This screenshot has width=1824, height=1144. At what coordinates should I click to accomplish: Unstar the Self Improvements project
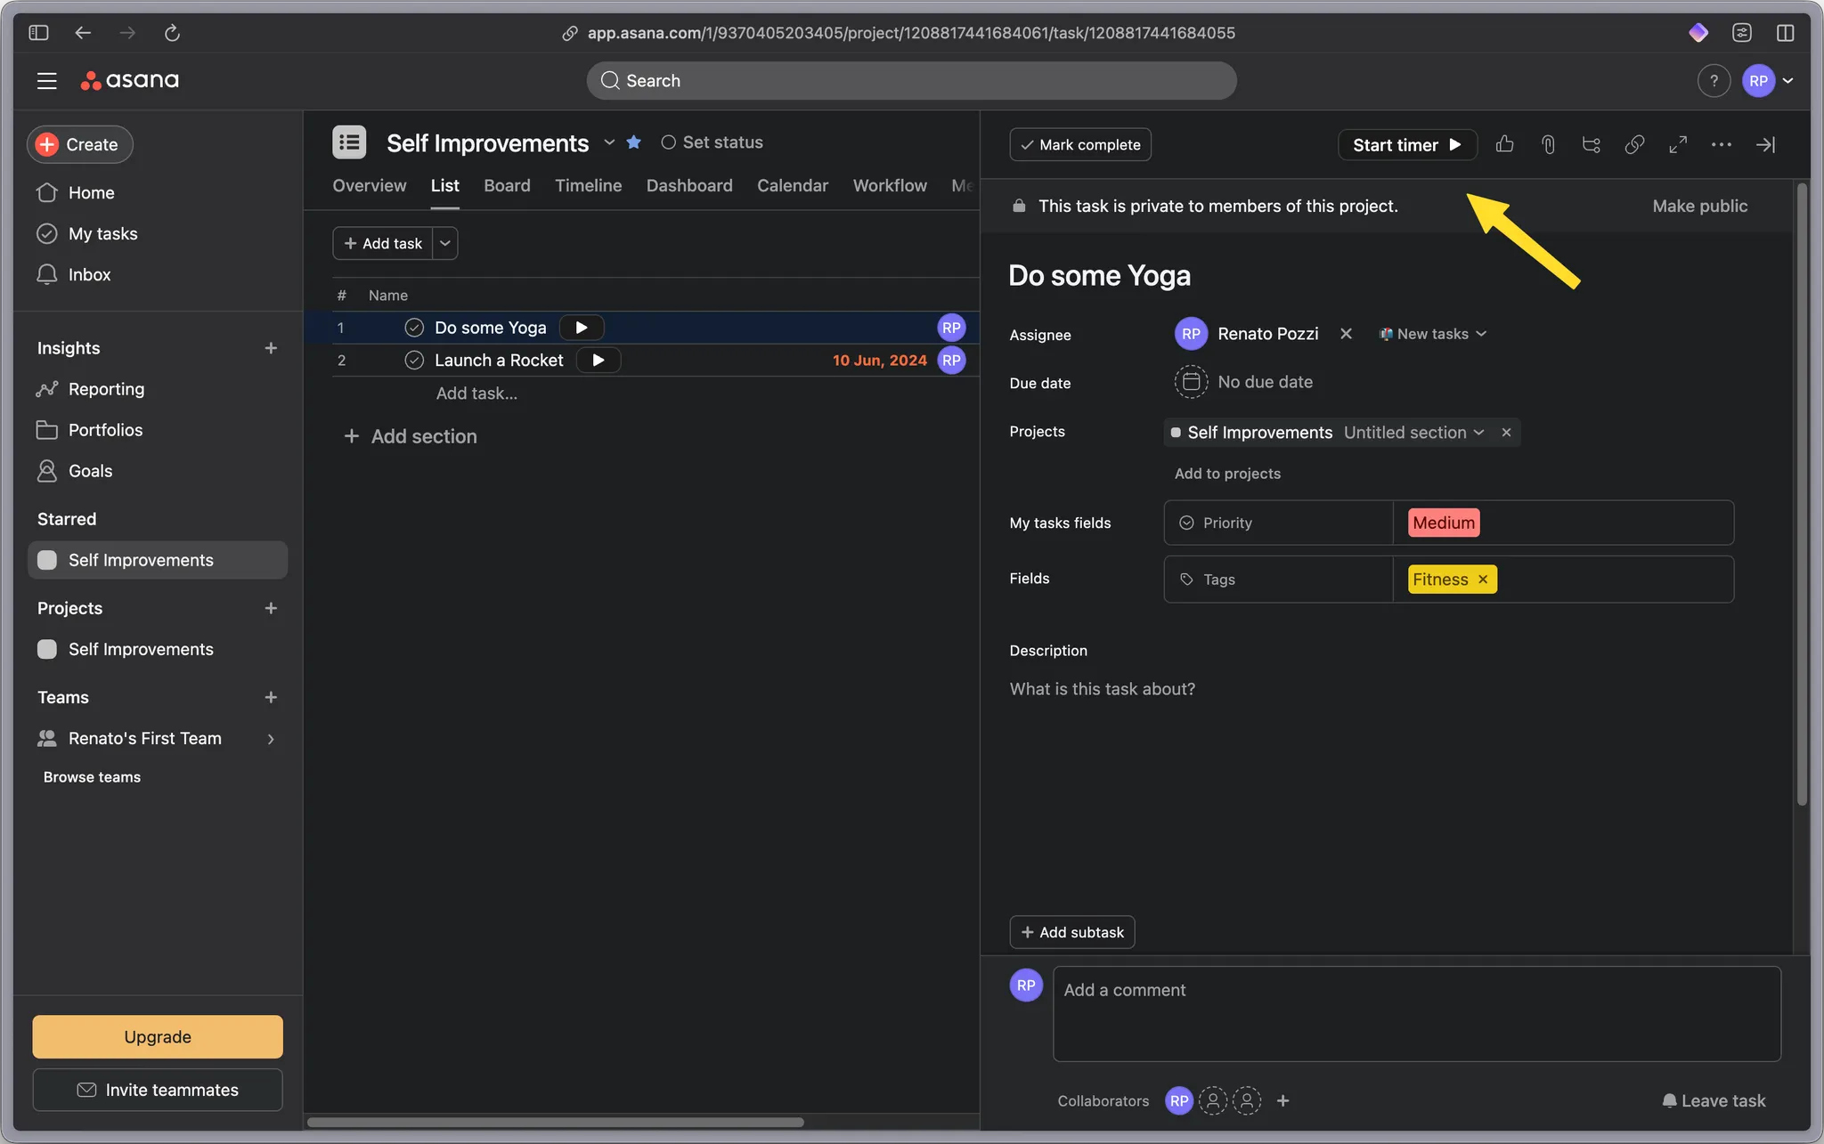(x=633, y=142)
